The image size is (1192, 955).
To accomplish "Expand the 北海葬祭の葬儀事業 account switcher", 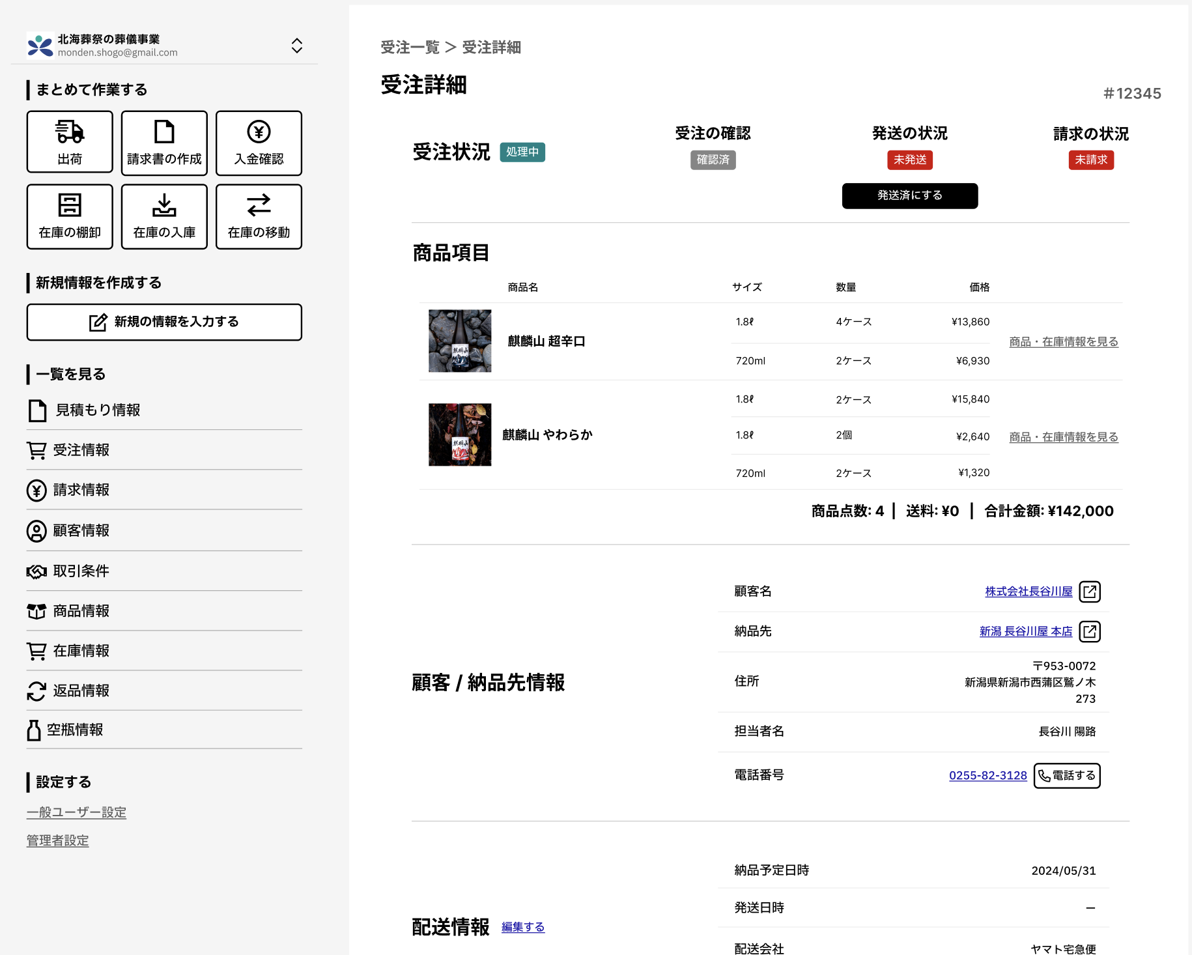I will tap(296, 46).
